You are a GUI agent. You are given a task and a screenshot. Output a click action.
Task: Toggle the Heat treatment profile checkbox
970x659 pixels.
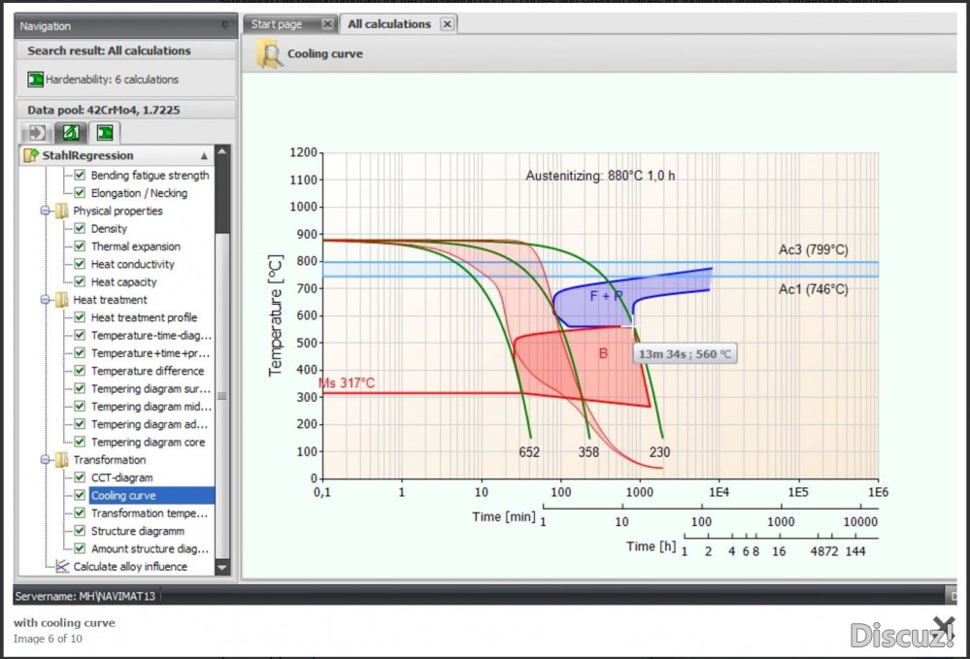coord(80,317)
